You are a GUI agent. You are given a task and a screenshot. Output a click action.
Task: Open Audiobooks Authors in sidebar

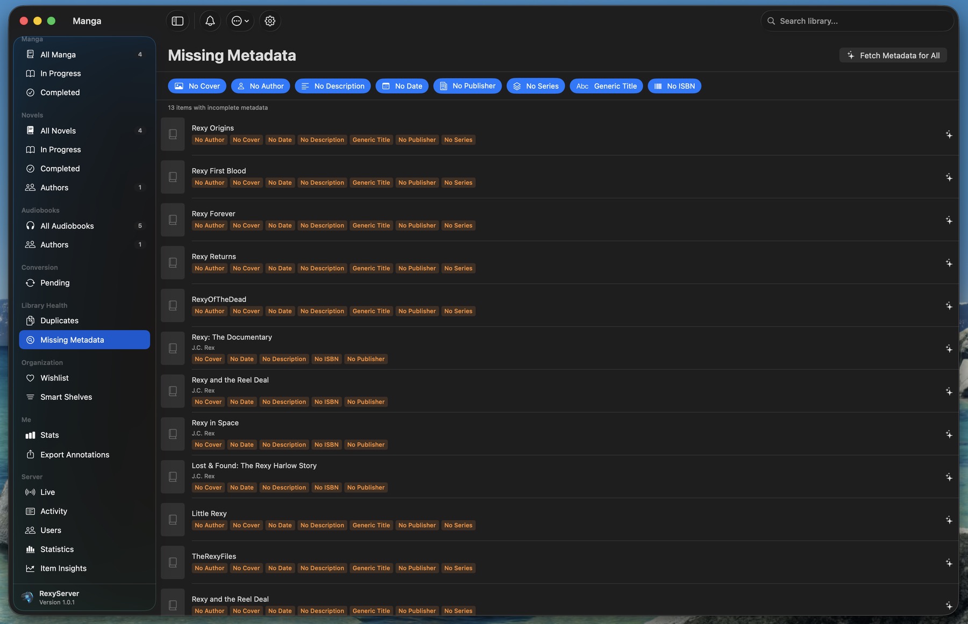click(84, 245)
